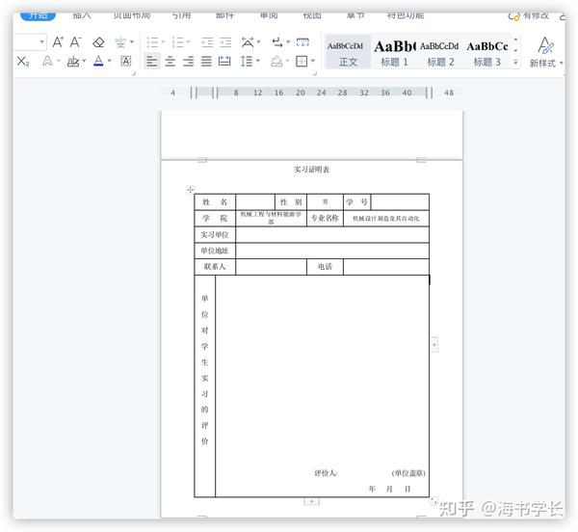Clear formatting with the eraser icon
The width and height of the screenshot is (578, 532).
(x=98, y=42)
